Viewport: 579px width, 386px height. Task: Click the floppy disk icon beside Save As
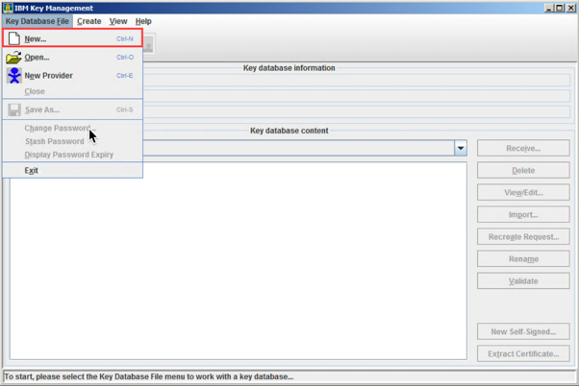pos(14,109)
